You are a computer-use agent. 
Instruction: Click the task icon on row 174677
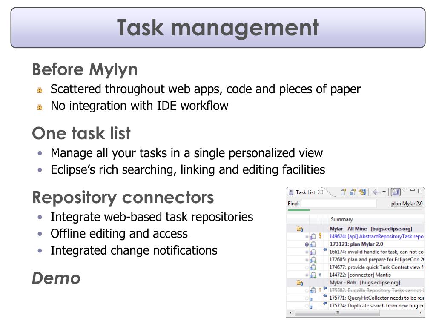click(313, 267)
